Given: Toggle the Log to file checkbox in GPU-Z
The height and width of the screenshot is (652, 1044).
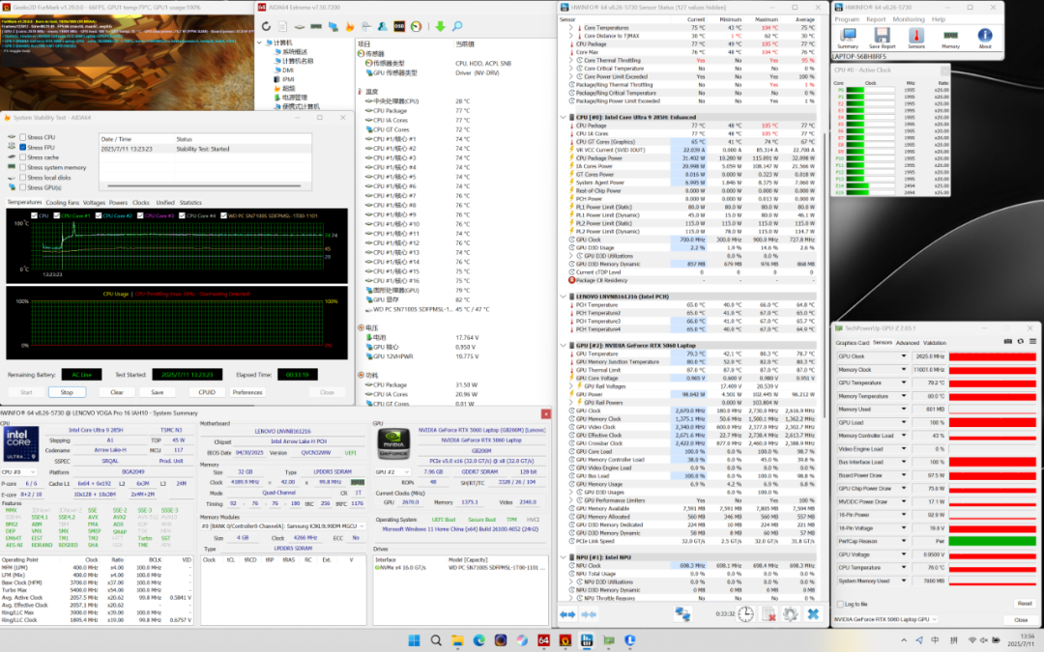Looking at the screenshot, I should [840, 604].
